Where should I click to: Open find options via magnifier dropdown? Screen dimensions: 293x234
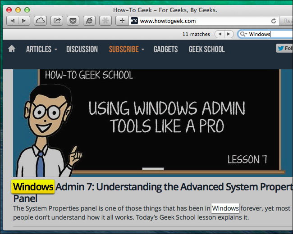pyautogui.click(x=243, y=34)
